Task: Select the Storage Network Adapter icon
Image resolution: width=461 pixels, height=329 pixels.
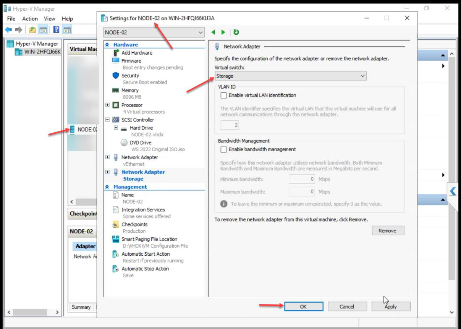Action: click(x=116, y=172)
